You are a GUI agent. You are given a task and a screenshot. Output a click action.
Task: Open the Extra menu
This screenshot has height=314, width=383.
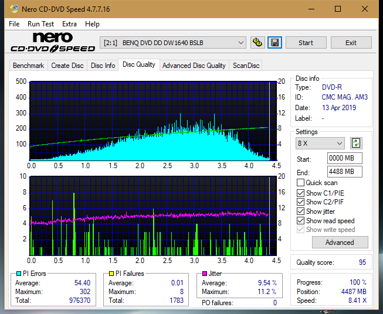coord(69,24)
